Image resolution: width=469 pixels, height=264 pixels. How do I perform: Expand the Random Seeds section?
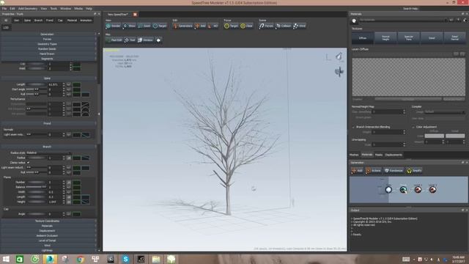pos(47,49)
